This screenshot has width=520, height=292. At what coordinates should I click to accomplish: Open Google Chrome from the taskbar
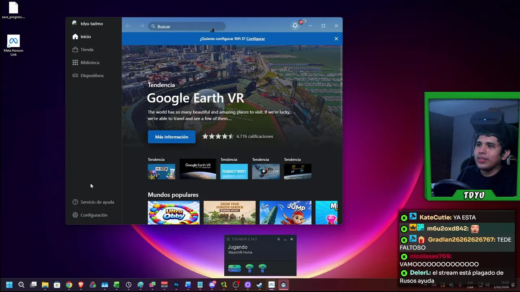69,285
